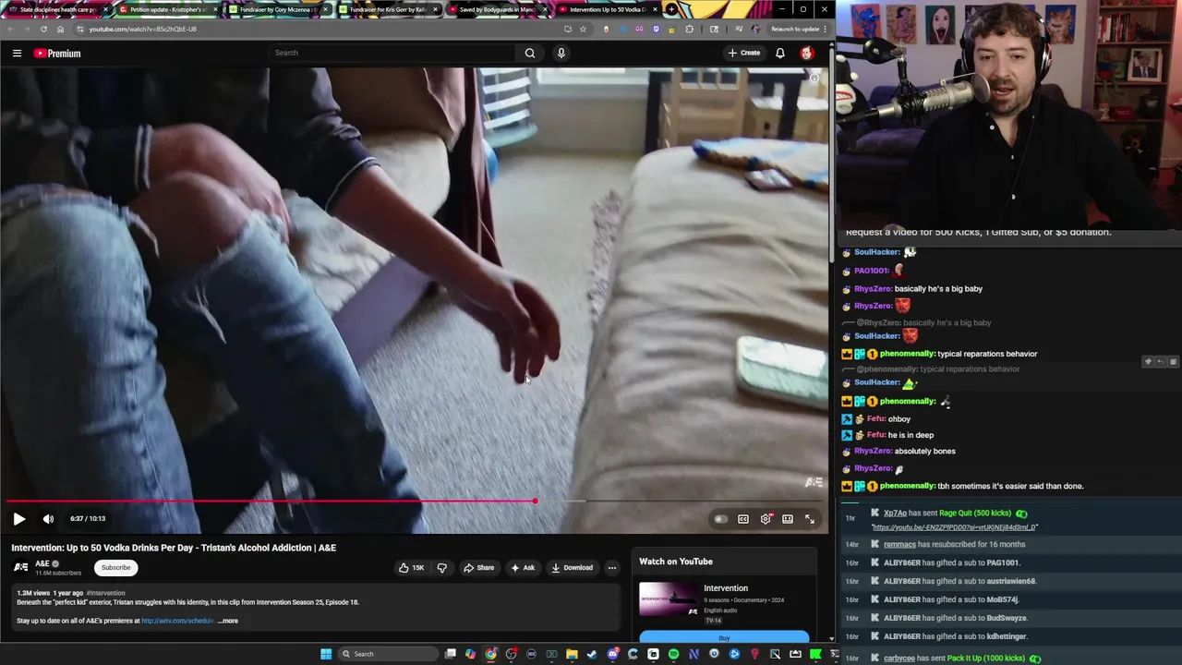Toggle closed captions in the player

point(743,519)
